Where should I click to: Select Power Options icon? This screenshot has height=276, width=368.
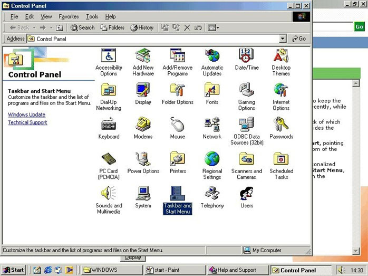coord(143,159)
